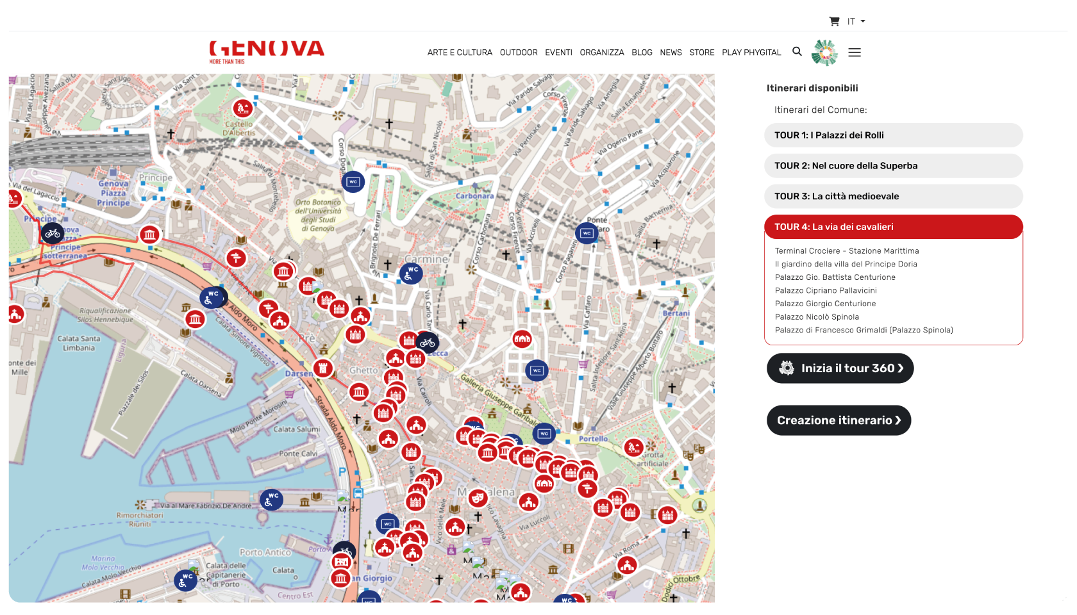Click the Genova More Than This logo
Screen dimensions: 1077x615
pyautogui.click(x=267, y=52)
